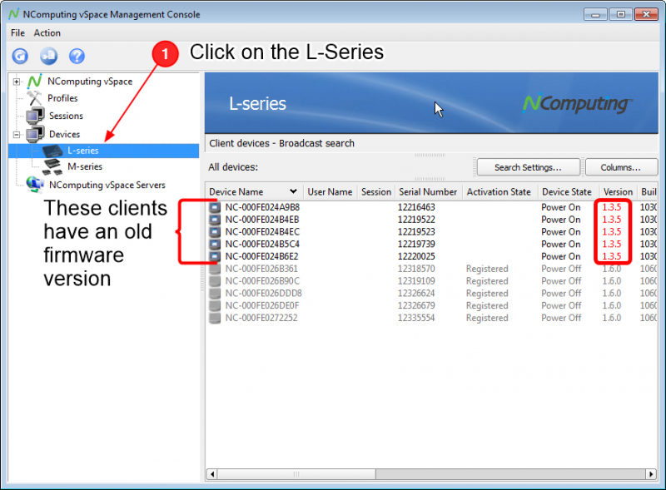The height and width of the screenshot is (490, 666).
Task: Sort by Session column header
Action: tap(376, 192)
